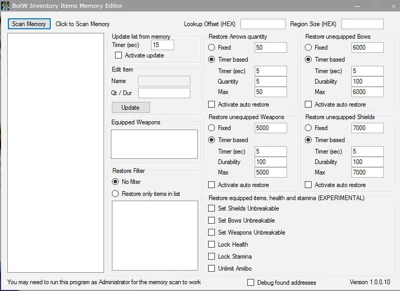Viewport: 400px width, 291px height.
Task: Click the Bows Max field
Action: coord(368,92)
